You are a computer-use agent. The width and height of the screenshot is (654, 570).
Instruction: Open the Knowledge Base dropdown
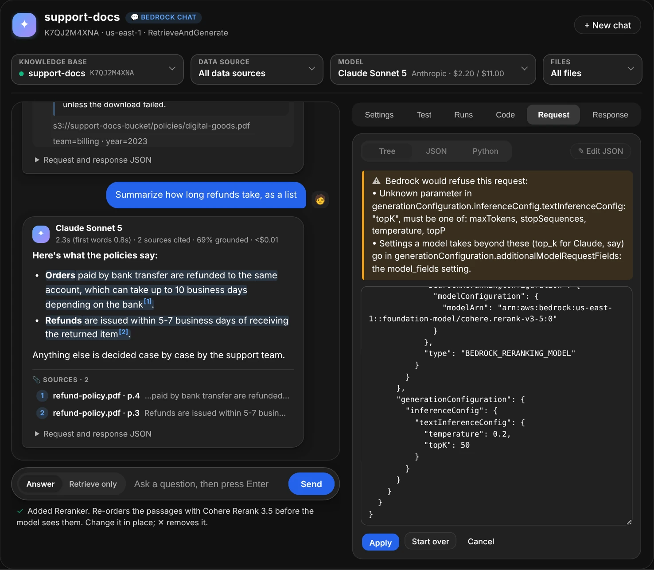tap(97, 69)
